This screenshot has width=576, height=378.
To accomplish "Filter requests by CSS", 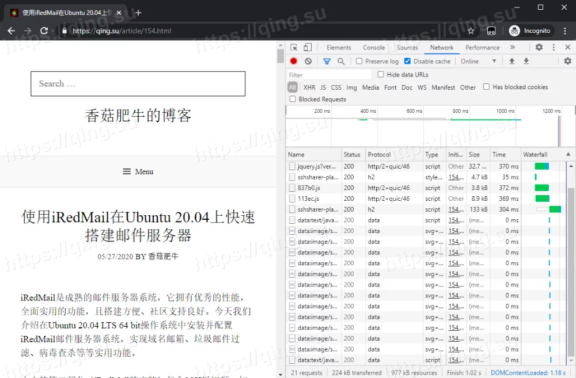I will pos(336,87).
